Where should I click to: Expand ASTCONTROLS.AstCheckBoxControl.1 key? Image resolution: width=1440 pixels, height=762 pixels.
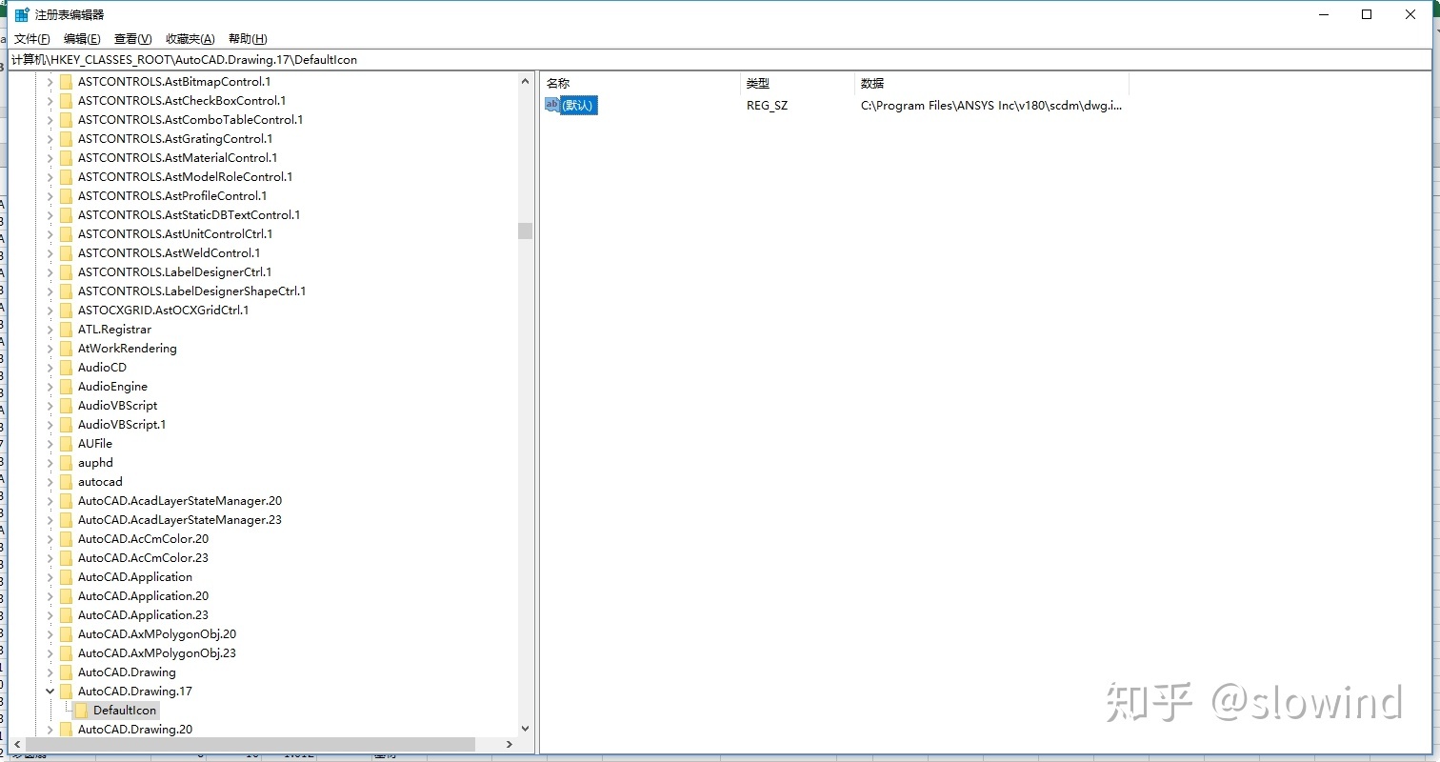[50, 101]
